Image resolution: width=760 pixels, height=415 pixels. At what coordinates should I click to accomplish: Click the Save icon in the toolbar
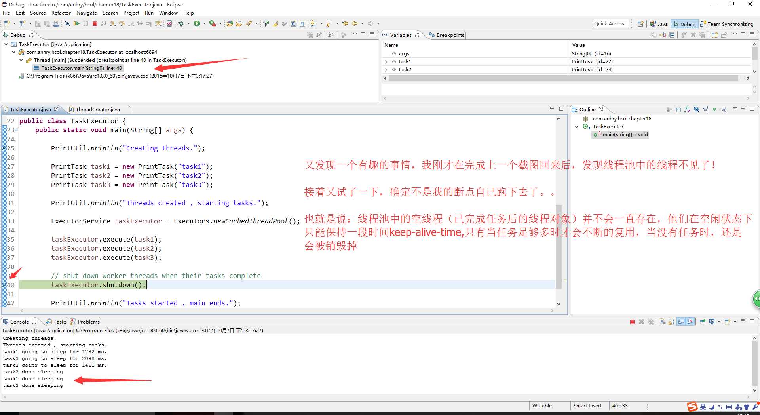pos(38,23)
